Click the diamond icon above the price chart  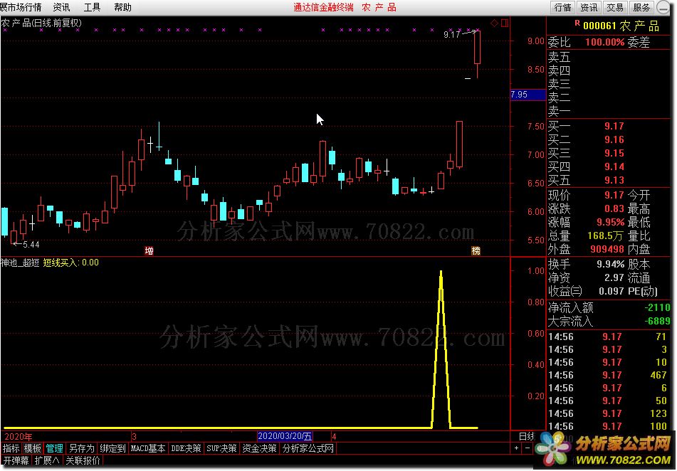pos(494,23)
